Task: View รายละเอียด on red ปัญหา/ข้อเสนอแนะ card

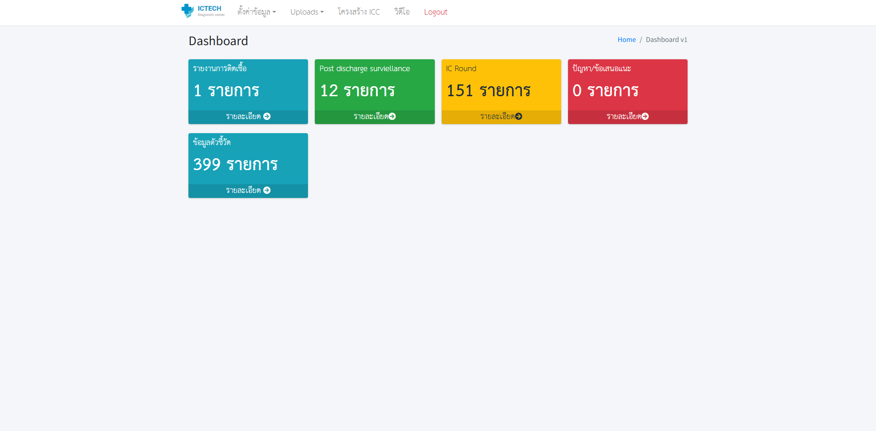Action: pyautogui.click(x=623, y=117)
